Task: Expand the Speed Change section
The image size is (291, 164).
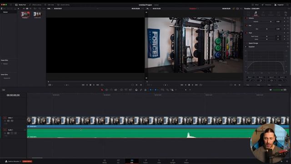Action: (253, 43)
